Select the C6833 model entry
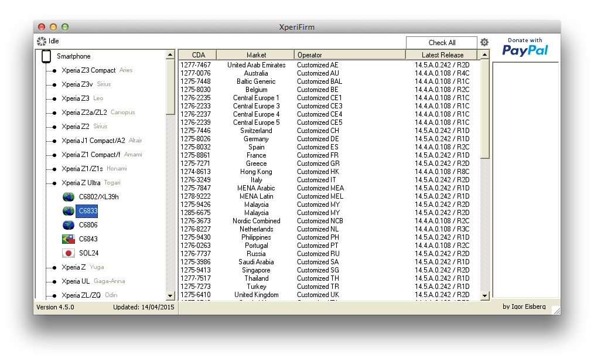 tap(88, 211)
